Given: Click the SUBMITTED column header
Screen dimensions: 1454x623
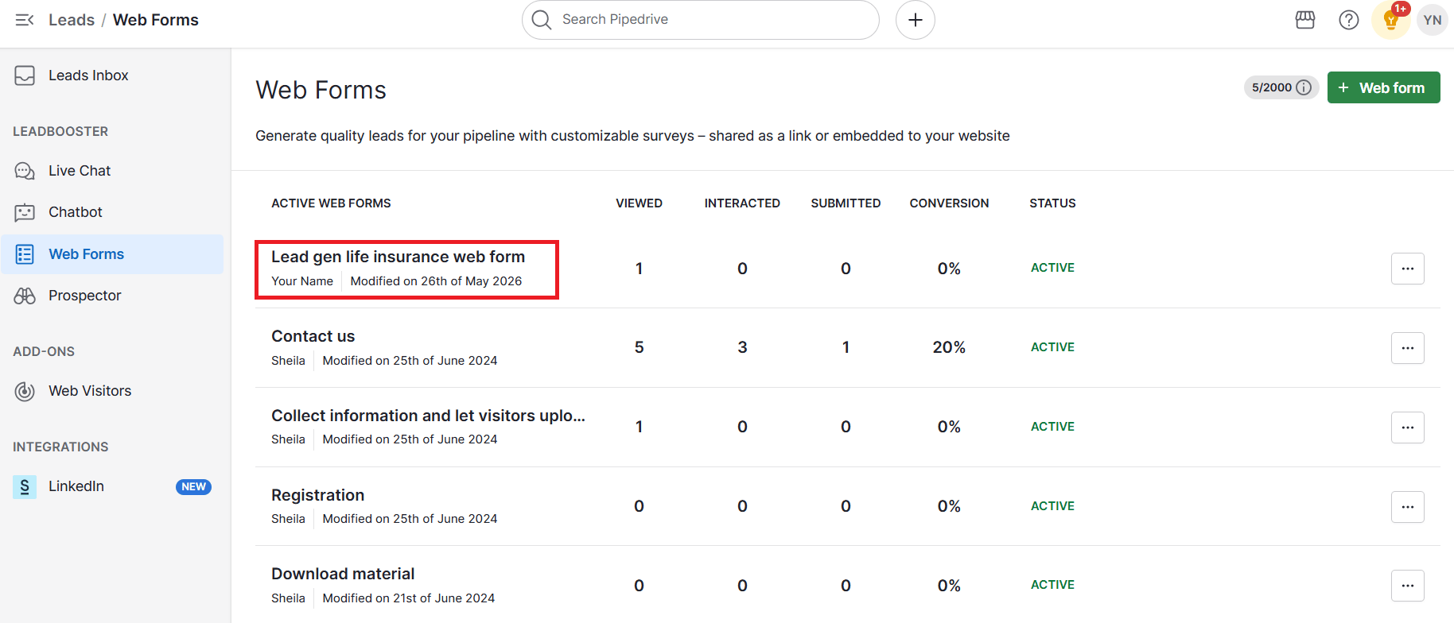Looking at the screenshot, I should [846, 203].
